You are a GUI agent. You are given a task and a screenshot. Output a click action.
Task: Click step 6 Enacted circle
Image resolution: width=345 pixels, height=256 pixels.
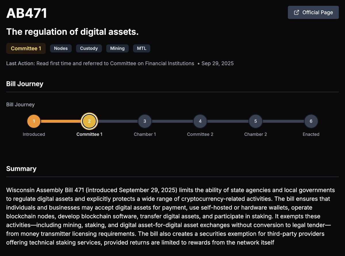[311, 121]
